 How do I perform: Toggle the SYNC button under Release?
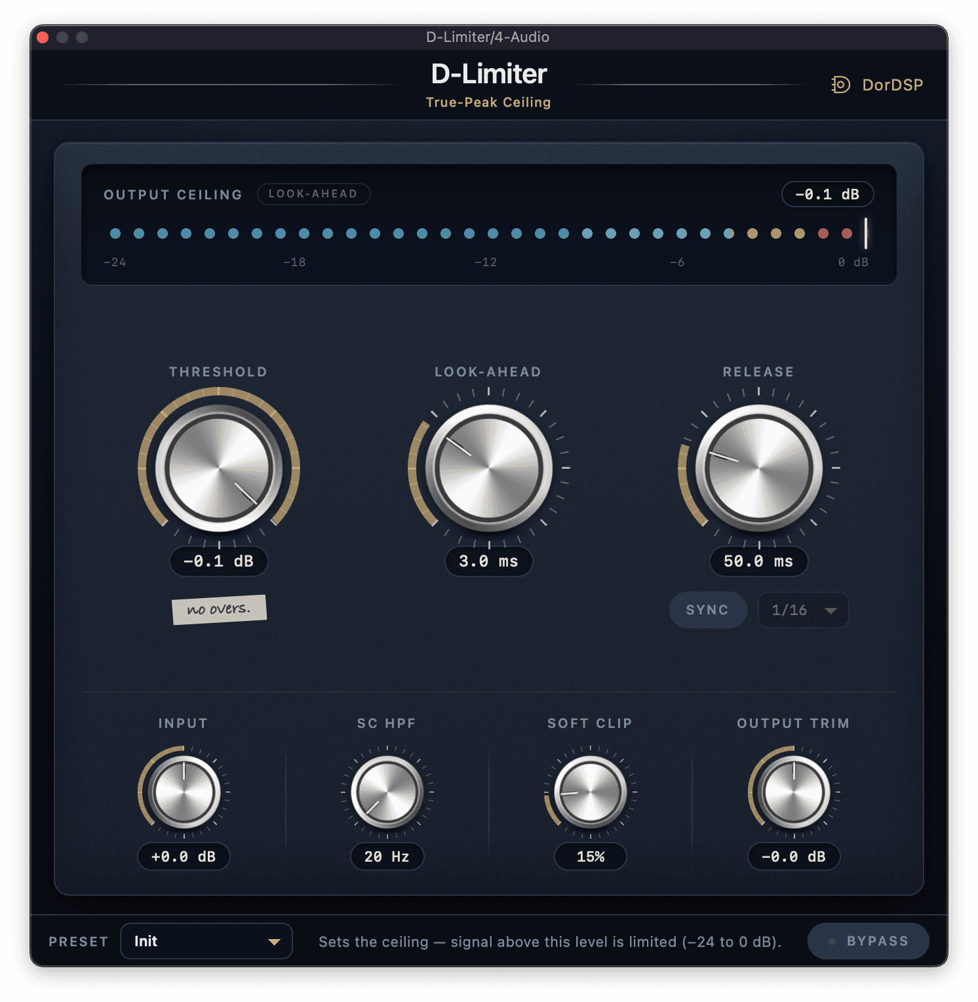708,610
